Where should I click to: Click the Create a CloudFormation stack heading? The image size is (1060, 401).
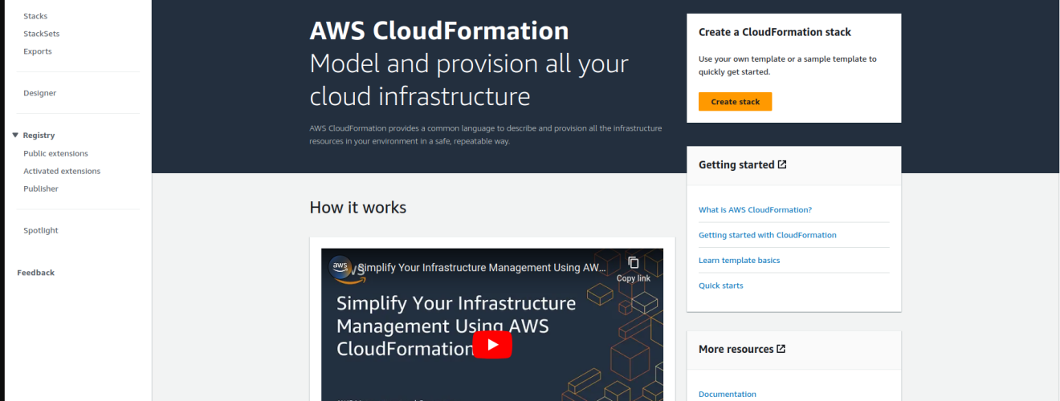pyautogui.click(x=775, y=33)
